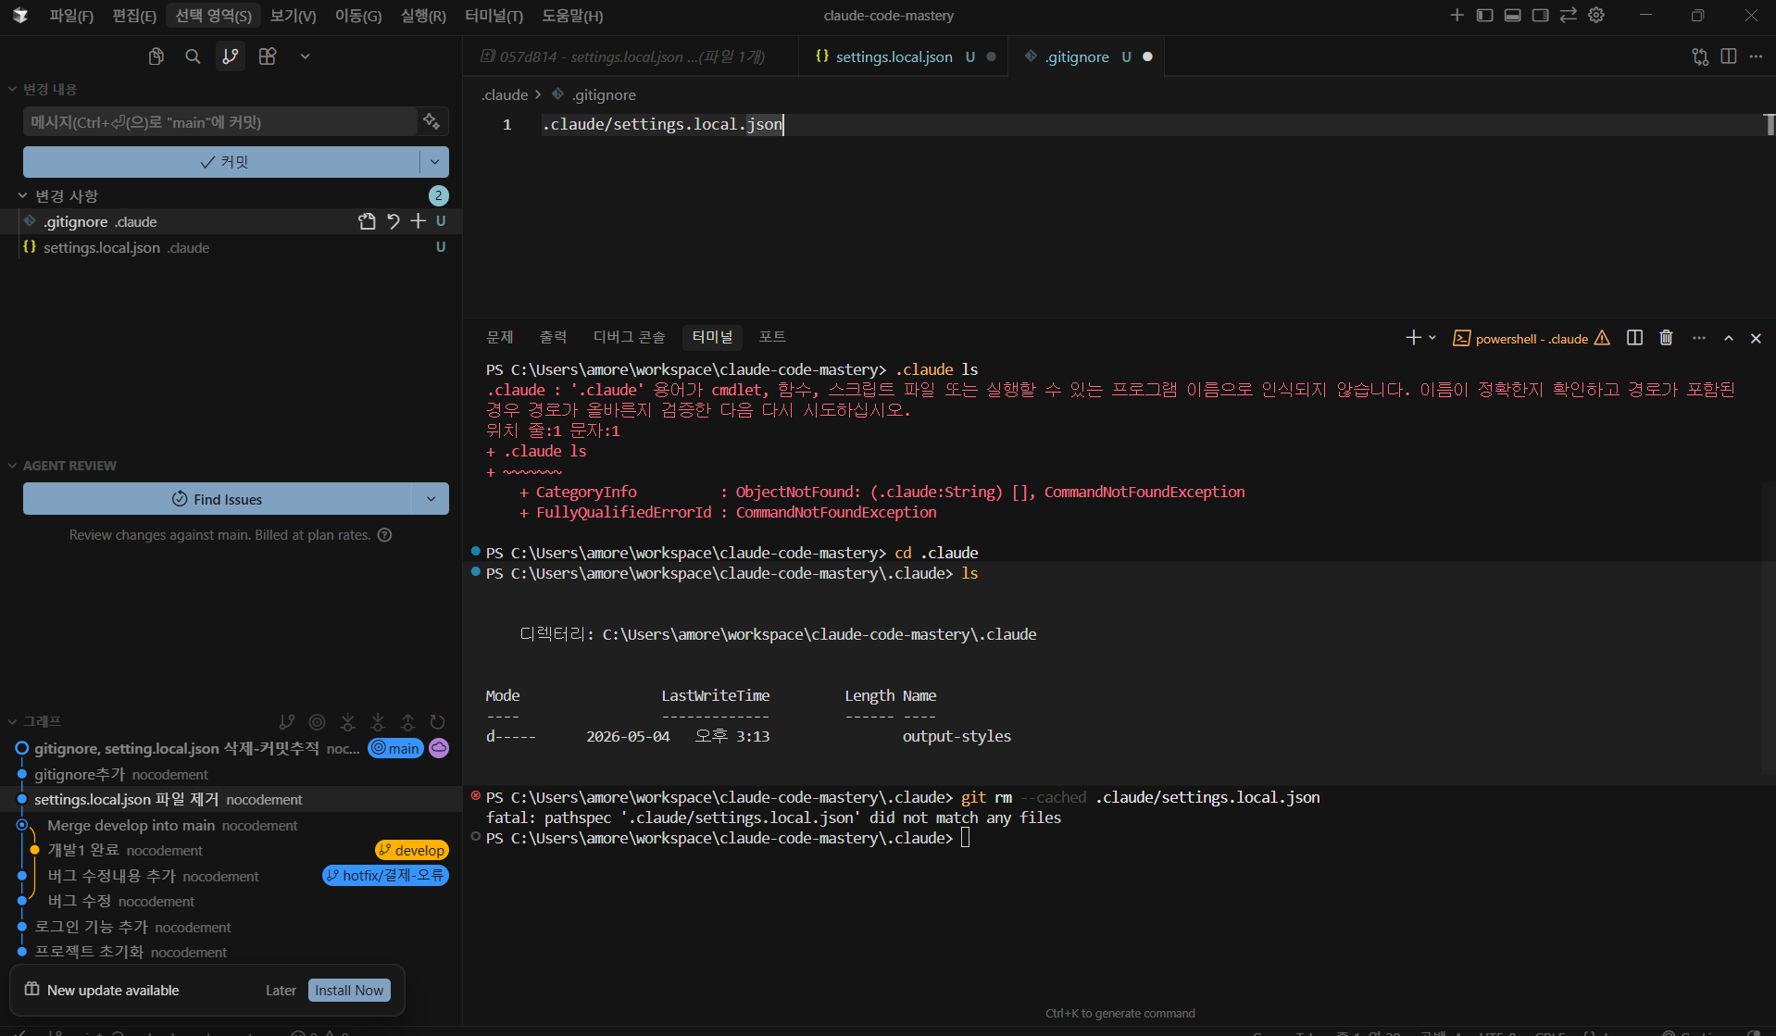This screenshot has width=1776, height=1036.
Task: Open the commit button dropdown arrow
Action: click(434, 162)
